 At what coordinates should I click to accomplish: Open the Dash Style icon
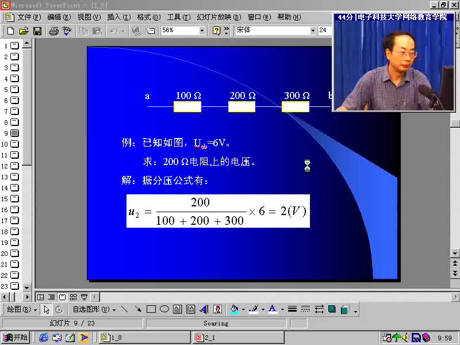[x=305, y=309]
